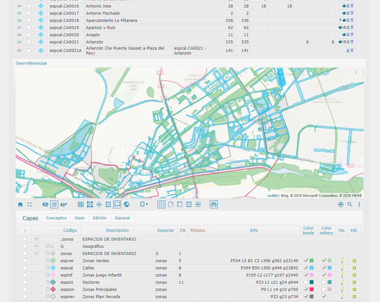
Task: Click the bookmark icon in map toolbar
Action: tap(142, 205)
